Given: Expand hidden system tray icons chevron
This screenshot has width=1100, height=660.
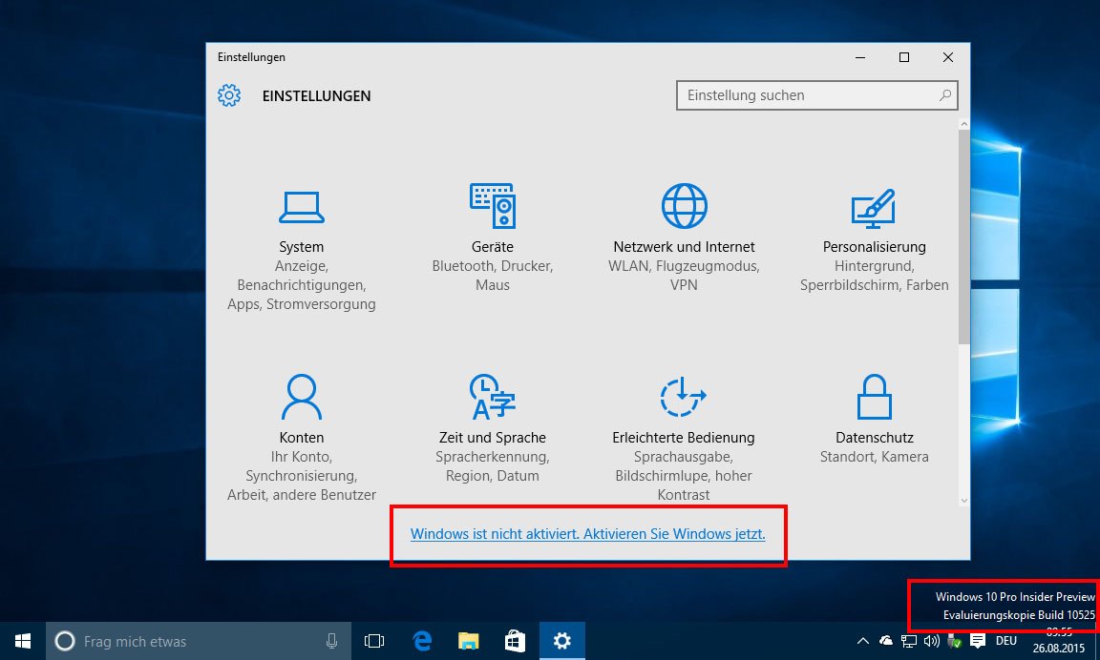Looking at the screenshot, I should click(x=863, y=641).
